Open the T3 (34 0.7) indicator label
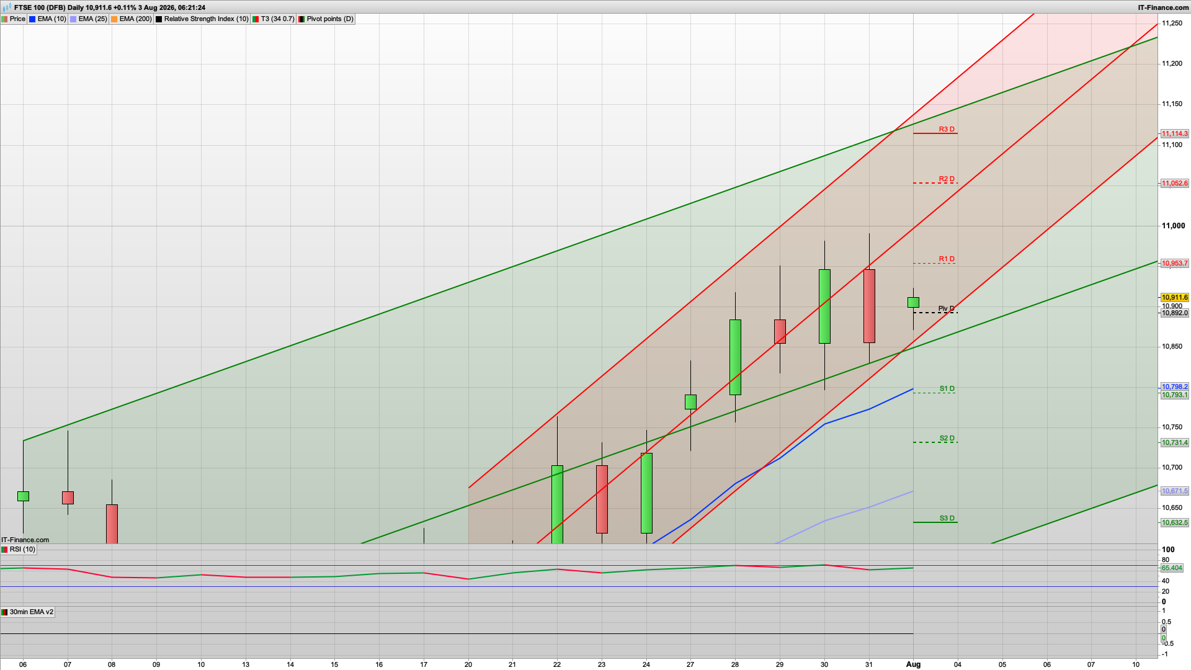This screenshot has height=670, width=1191. point(277,19)
